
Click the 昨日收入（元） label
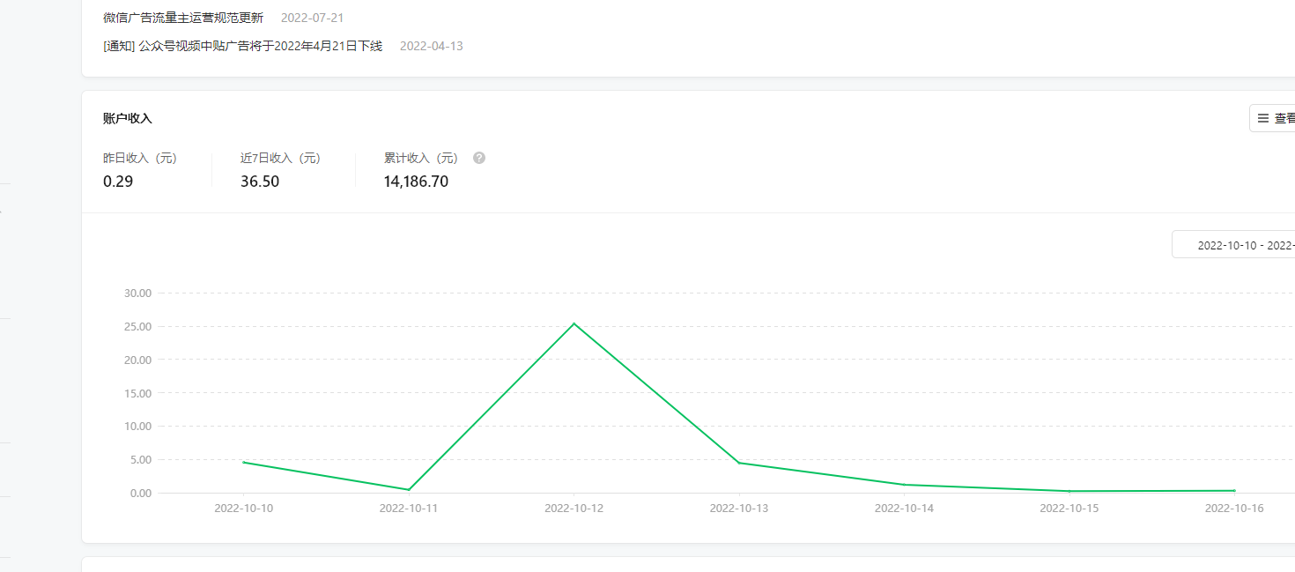tap(140, 159)
